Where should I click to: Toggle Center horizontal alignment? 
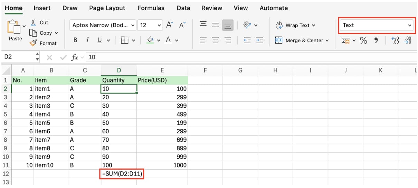(x=215, y=40)
